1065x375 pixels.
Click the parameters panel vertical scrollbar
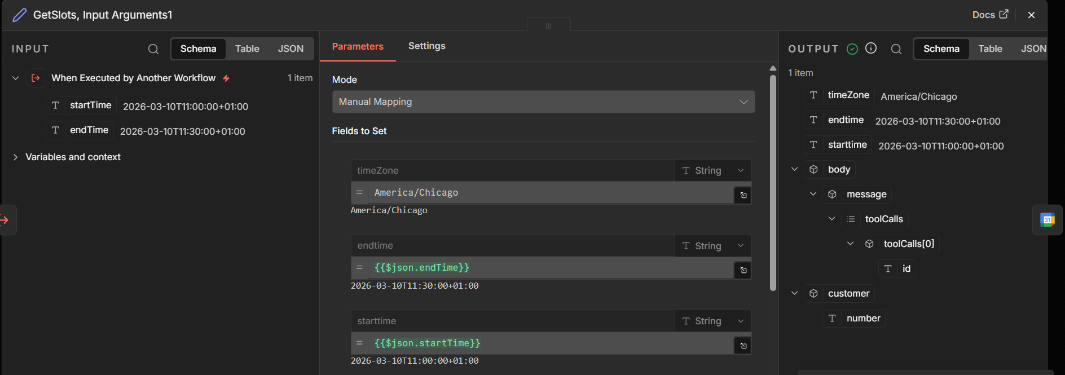pyautogui.click(x=773, y=180)
